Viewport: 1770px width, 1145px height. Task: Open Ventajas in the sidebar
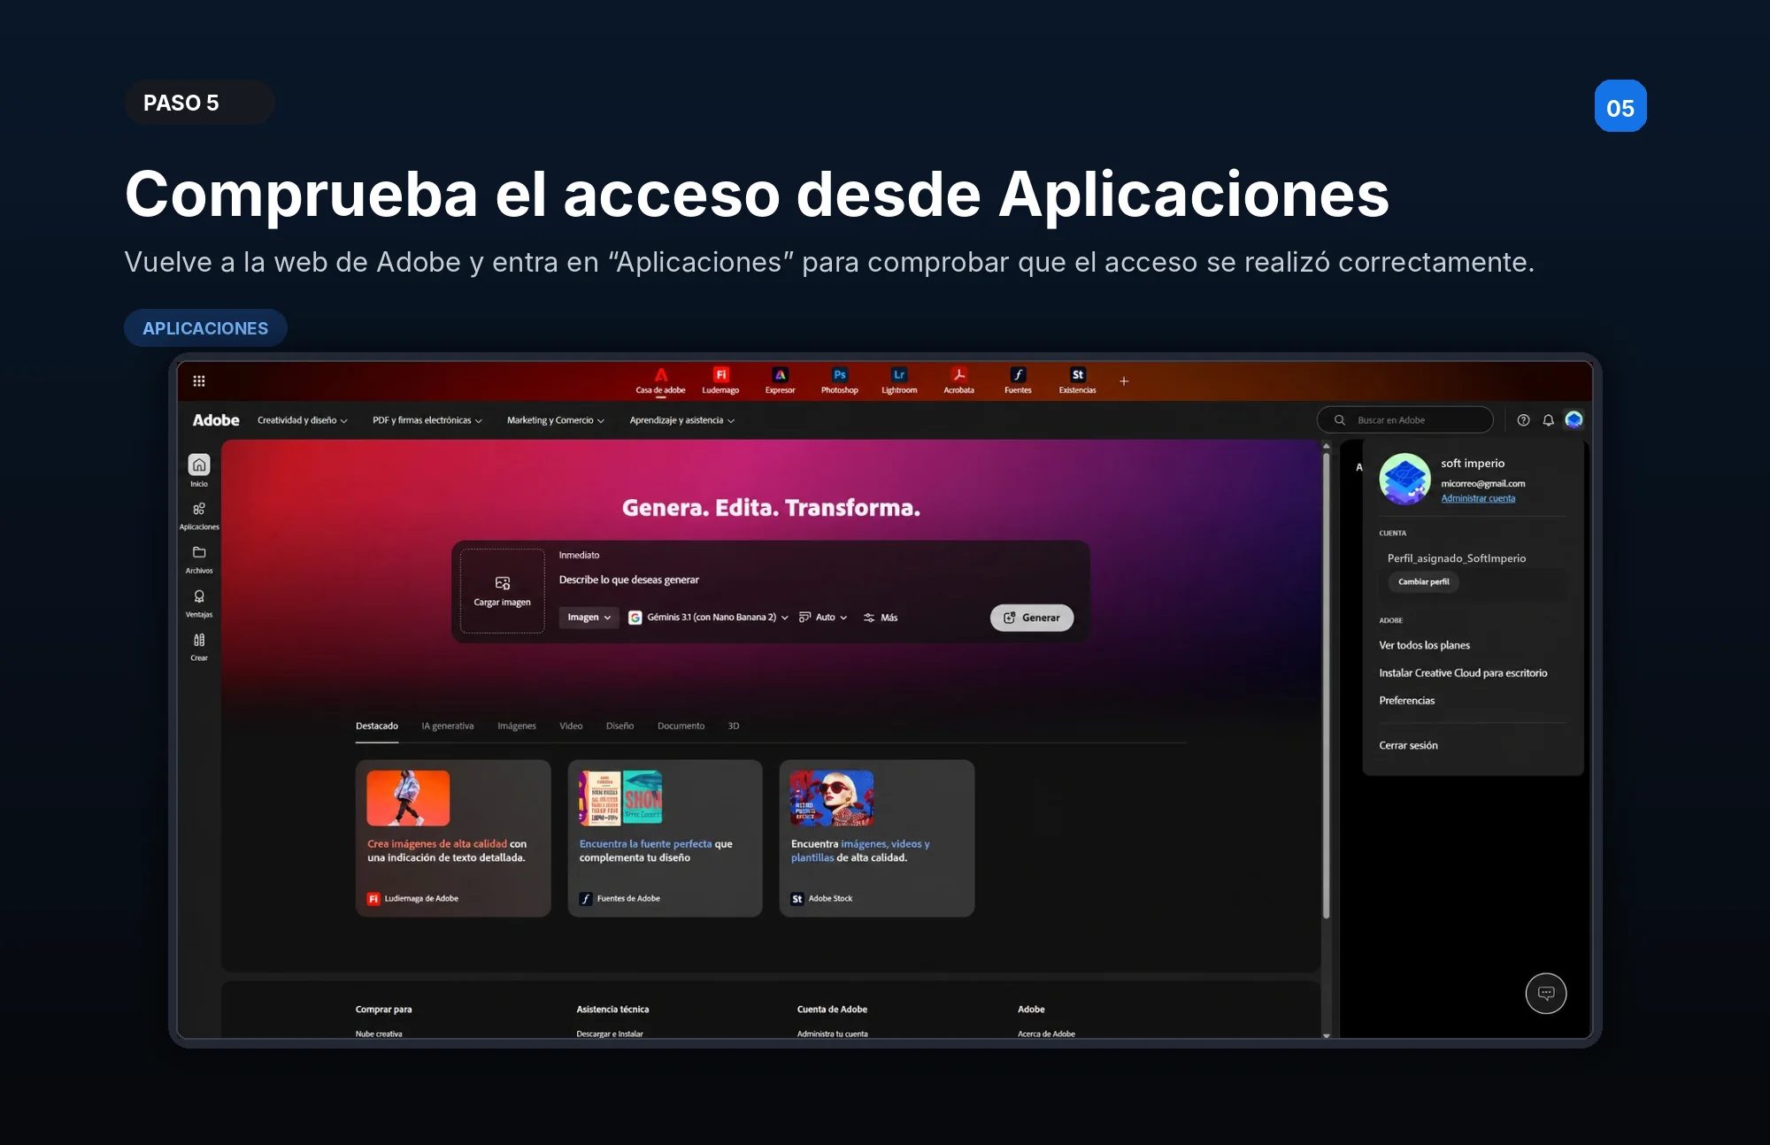click(x=199, y=603)
